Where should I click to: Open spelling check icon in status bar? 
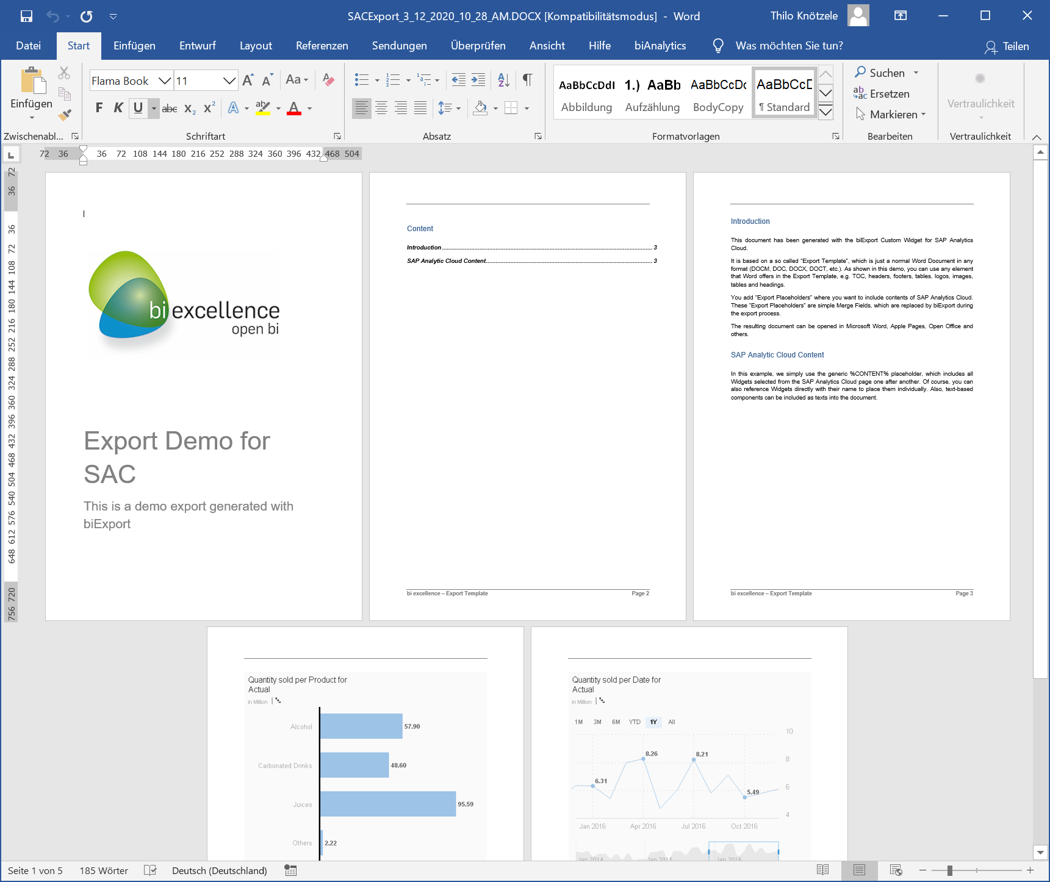[x=150, y=870]
